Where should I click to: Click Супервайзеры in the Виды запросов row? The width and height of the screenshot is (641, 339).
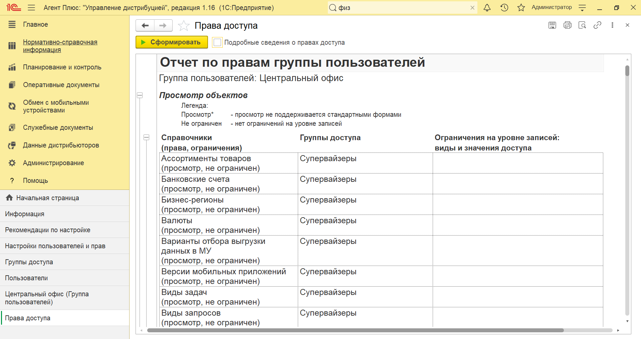(x=328, y=313)
